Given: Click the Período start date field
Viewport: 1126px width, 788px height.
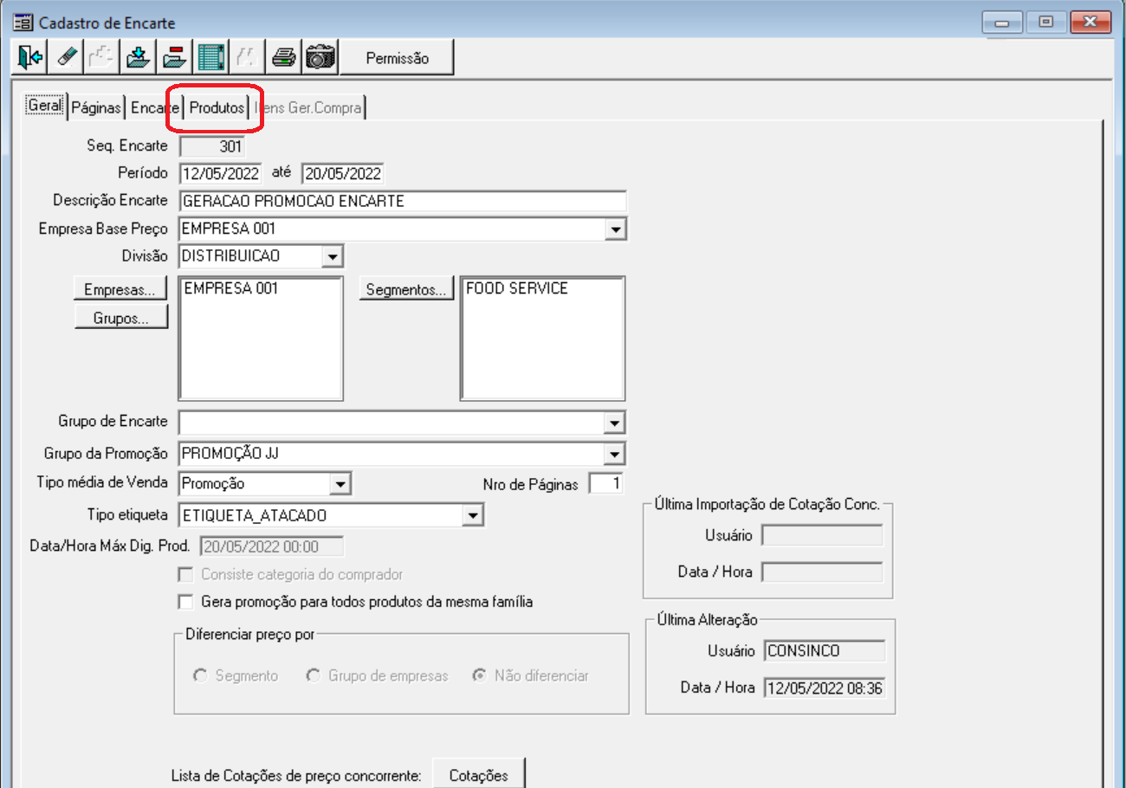Looking at the screenshot, I should pyautogui.click(x=221, y=173).
